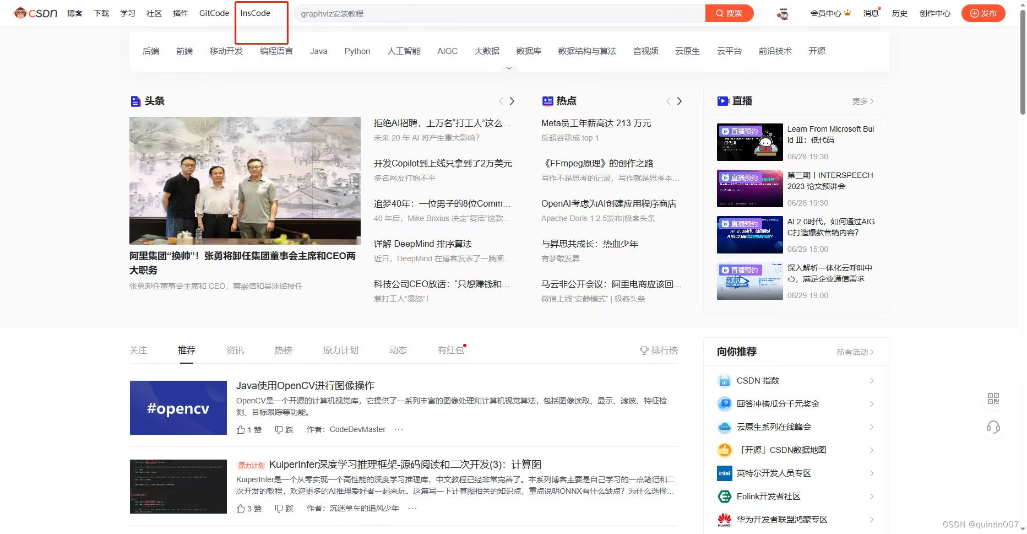Viewport: 1027px width, 534px height.
Task: Click the 直播 section icon
Action: pos(722,101)
